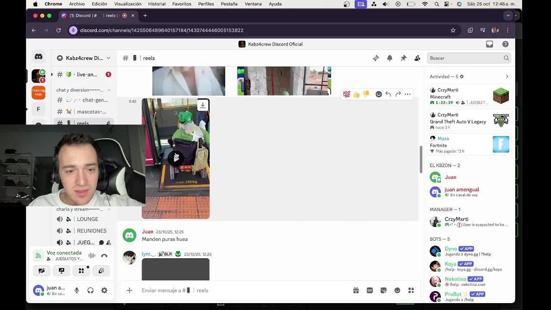Open the server with the F icon

pyautogui.click(x=38, y=109)
